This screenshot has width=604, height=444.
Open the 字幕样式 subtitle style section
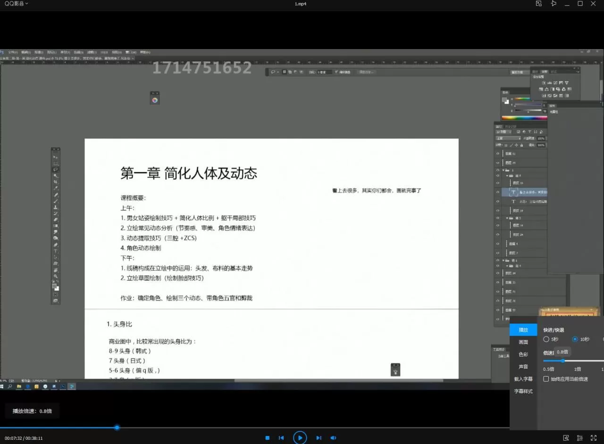tap(523, 391)
